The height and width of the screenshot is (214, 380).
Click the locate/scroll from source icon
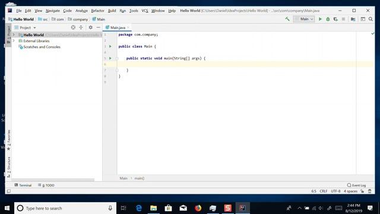(x=73, y=27)
